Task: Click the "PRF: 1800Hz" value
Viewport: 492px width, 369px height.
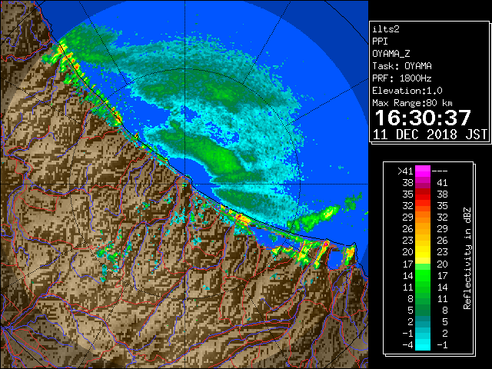Action: tap(402, 78)
